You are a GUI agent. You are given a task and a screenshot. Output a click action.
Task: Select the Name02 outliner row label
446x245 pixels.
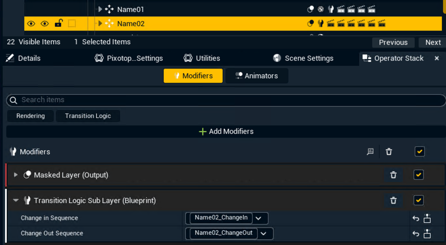(x=131, y=24)
